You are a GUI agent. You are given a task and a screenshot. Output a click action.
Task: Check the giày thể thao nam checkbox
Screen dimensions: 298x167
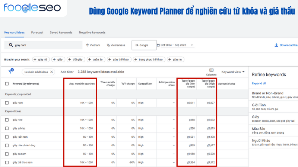coord(7,163)
